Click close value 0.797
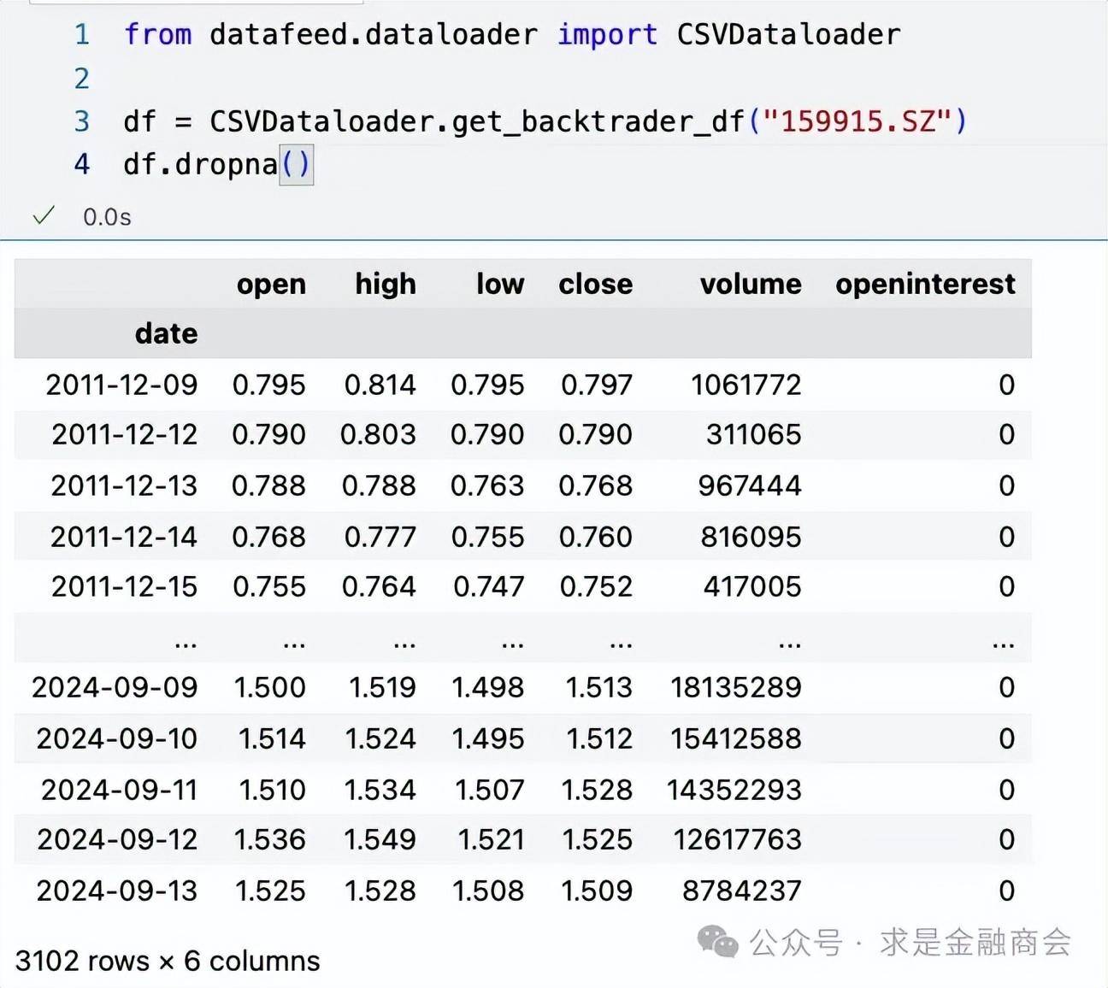The height and width of the screenshot is (988, 1108). [597, 385]
